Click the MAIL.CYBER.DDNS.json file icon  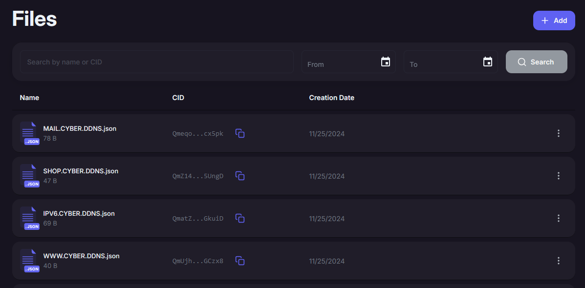pyautogui.click(x=30, y=133)
